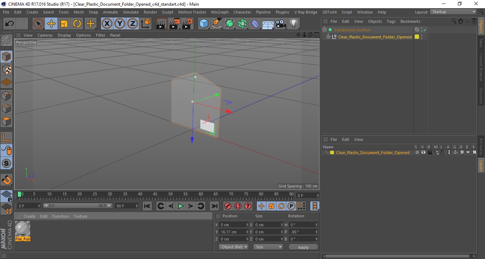Add a Cube primitive object
This screenshot has width=485, height=259.
point(204,24)
